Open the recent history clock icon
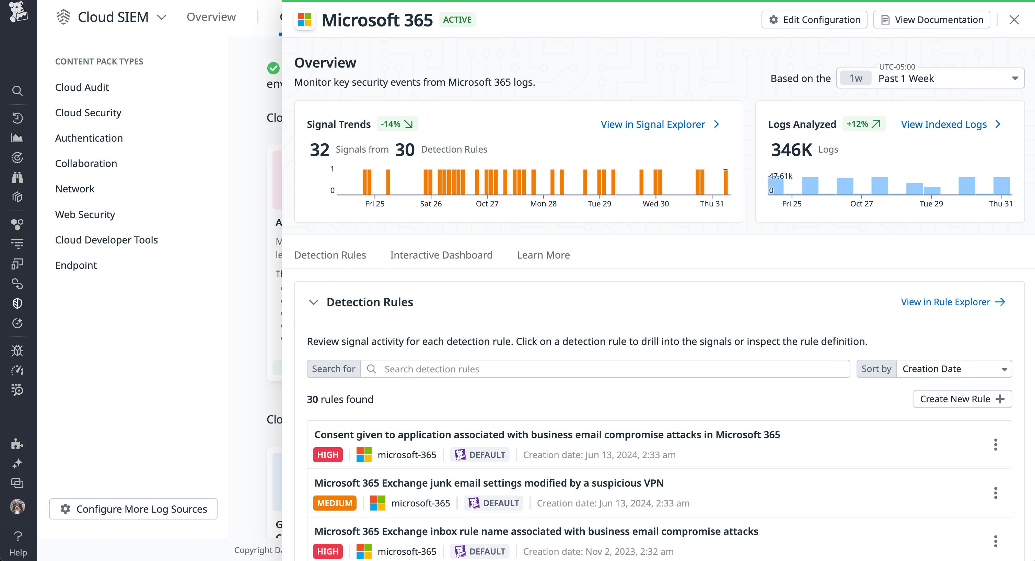 click(x=18, y=118)
